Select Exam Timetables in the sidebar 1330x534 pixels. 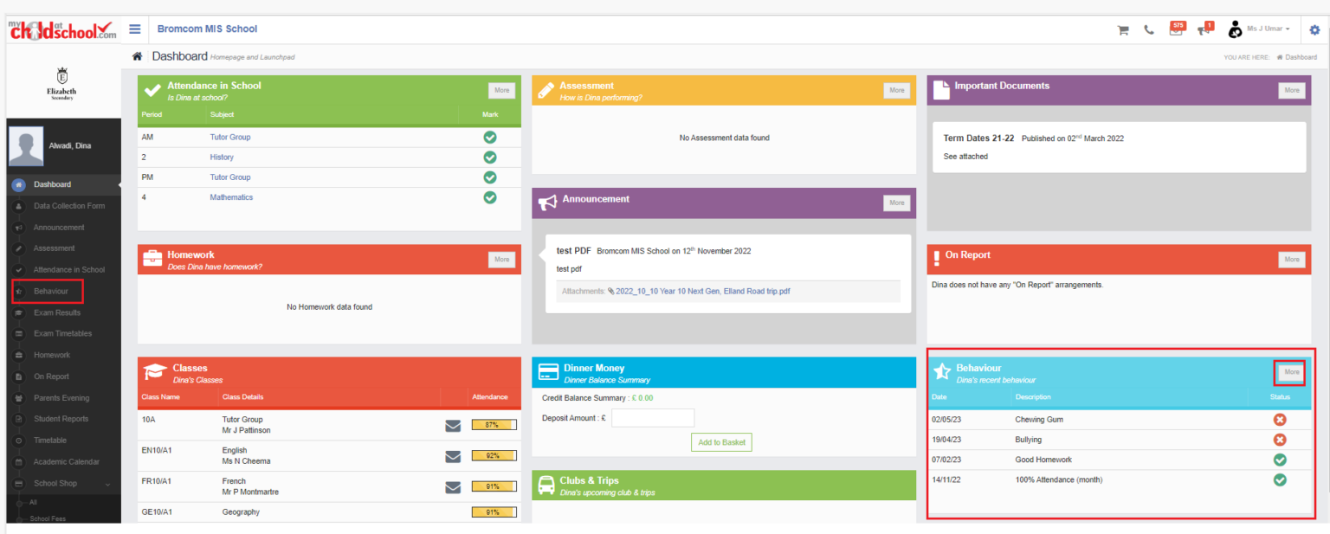click(62, 333)
